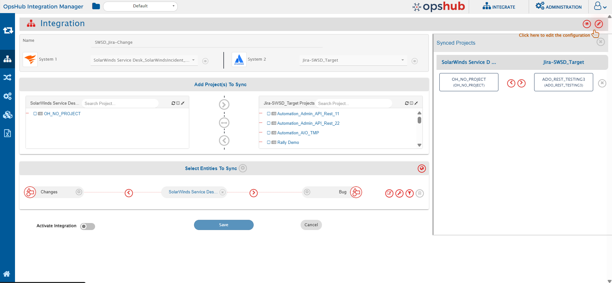
Task: Click the red eye view icon in header
Action: [x=586, y=24]
